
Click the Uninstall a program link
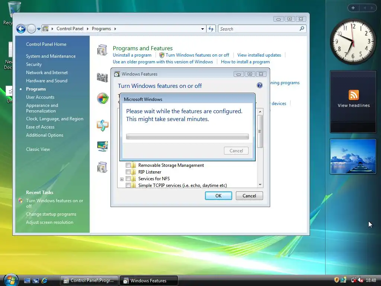132,55
